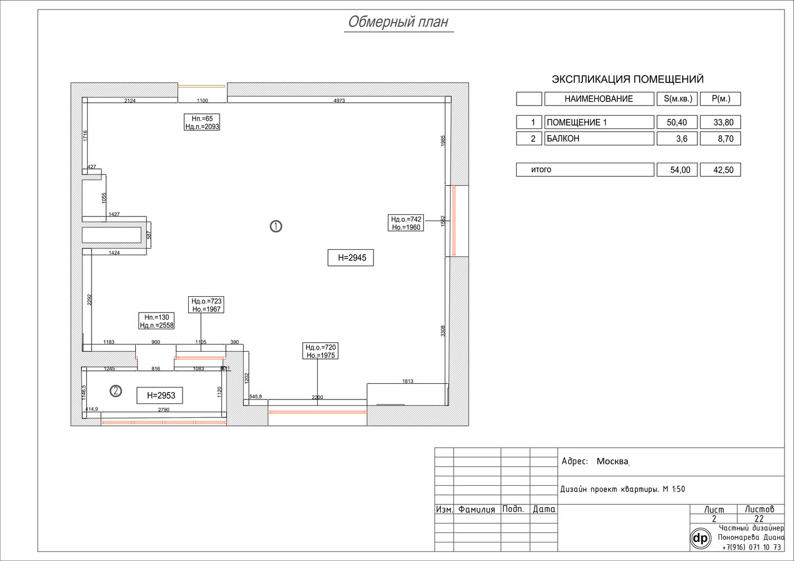
Task: Select the НАИМЕНОВАНИЕ column header
Action: [599, 99]
